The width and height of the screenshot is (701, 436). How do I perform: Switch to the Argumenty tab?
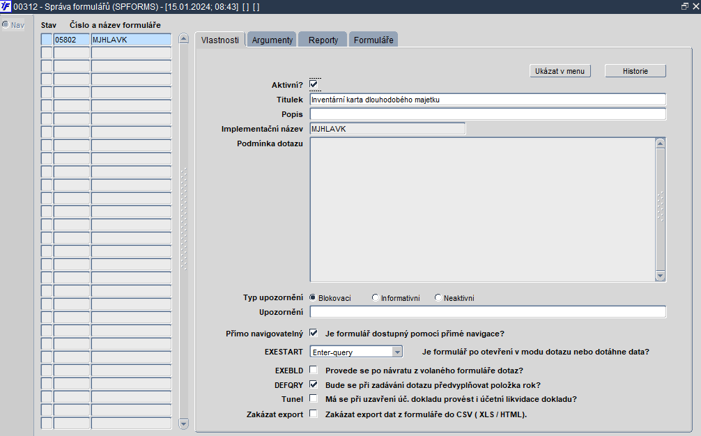pos(272,40)
